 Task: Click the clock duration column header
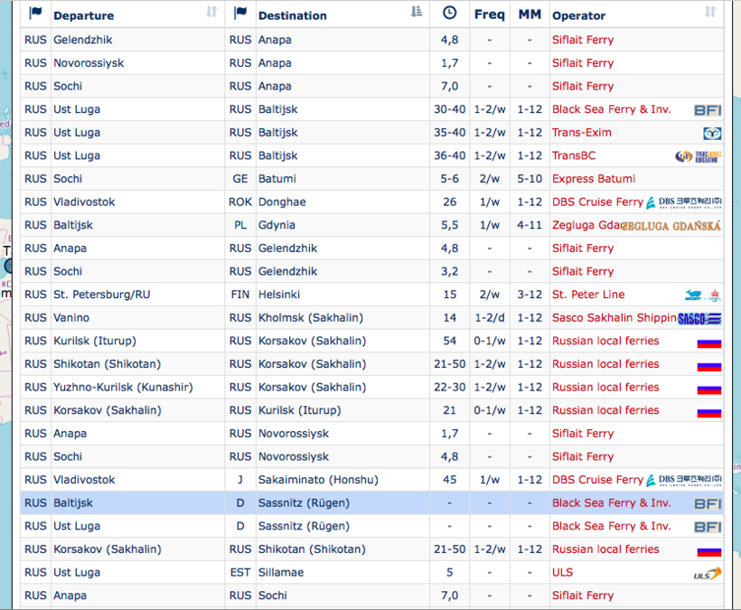[x=449, y=14]
